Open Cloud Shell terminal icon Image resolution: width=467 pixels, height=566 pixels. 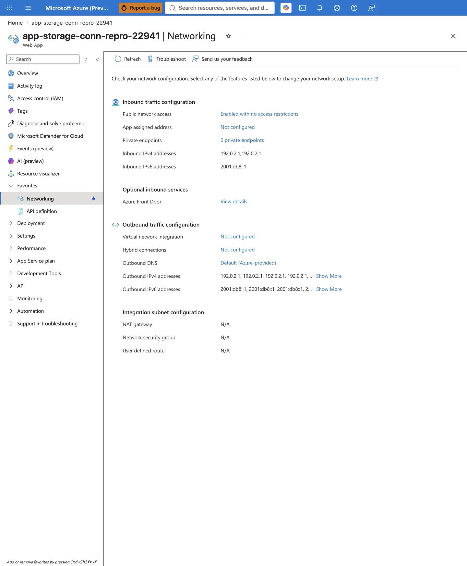click(x=302, y=8)
